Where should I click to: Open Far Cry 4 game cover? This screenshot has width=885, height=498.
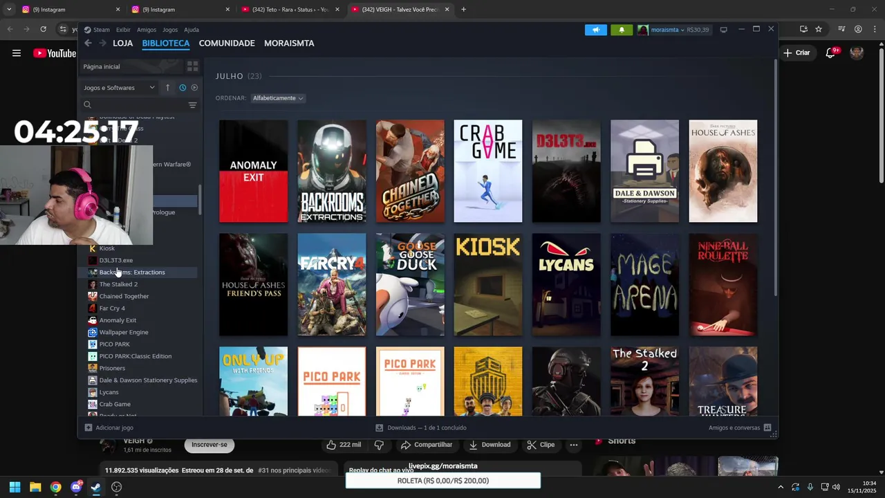pos(332,284)
